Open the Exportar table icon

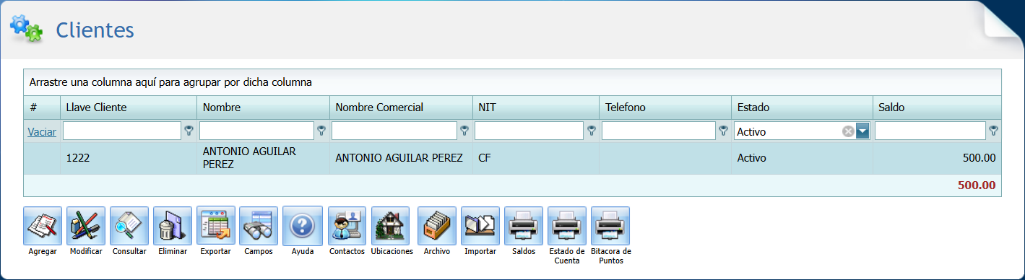click(x=216, y=226)
